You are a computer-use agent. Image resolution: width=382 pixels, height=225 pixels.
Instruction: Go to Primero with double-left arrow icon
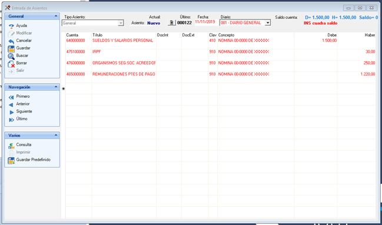tap(11, 97)
